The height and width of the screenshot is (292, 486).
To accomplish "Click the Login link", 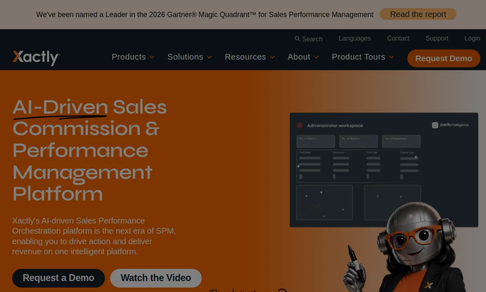I will [472, 38].
